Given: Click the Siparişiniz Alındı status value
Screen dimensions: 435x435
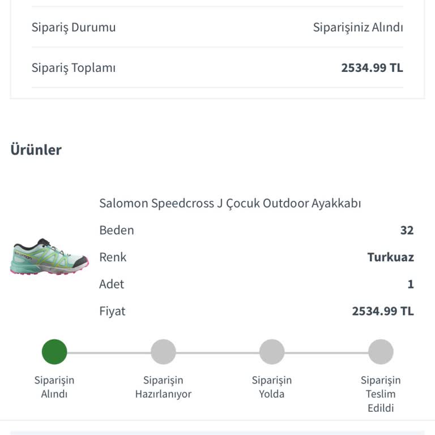Looking at the screenshot, I should point(358,27).
